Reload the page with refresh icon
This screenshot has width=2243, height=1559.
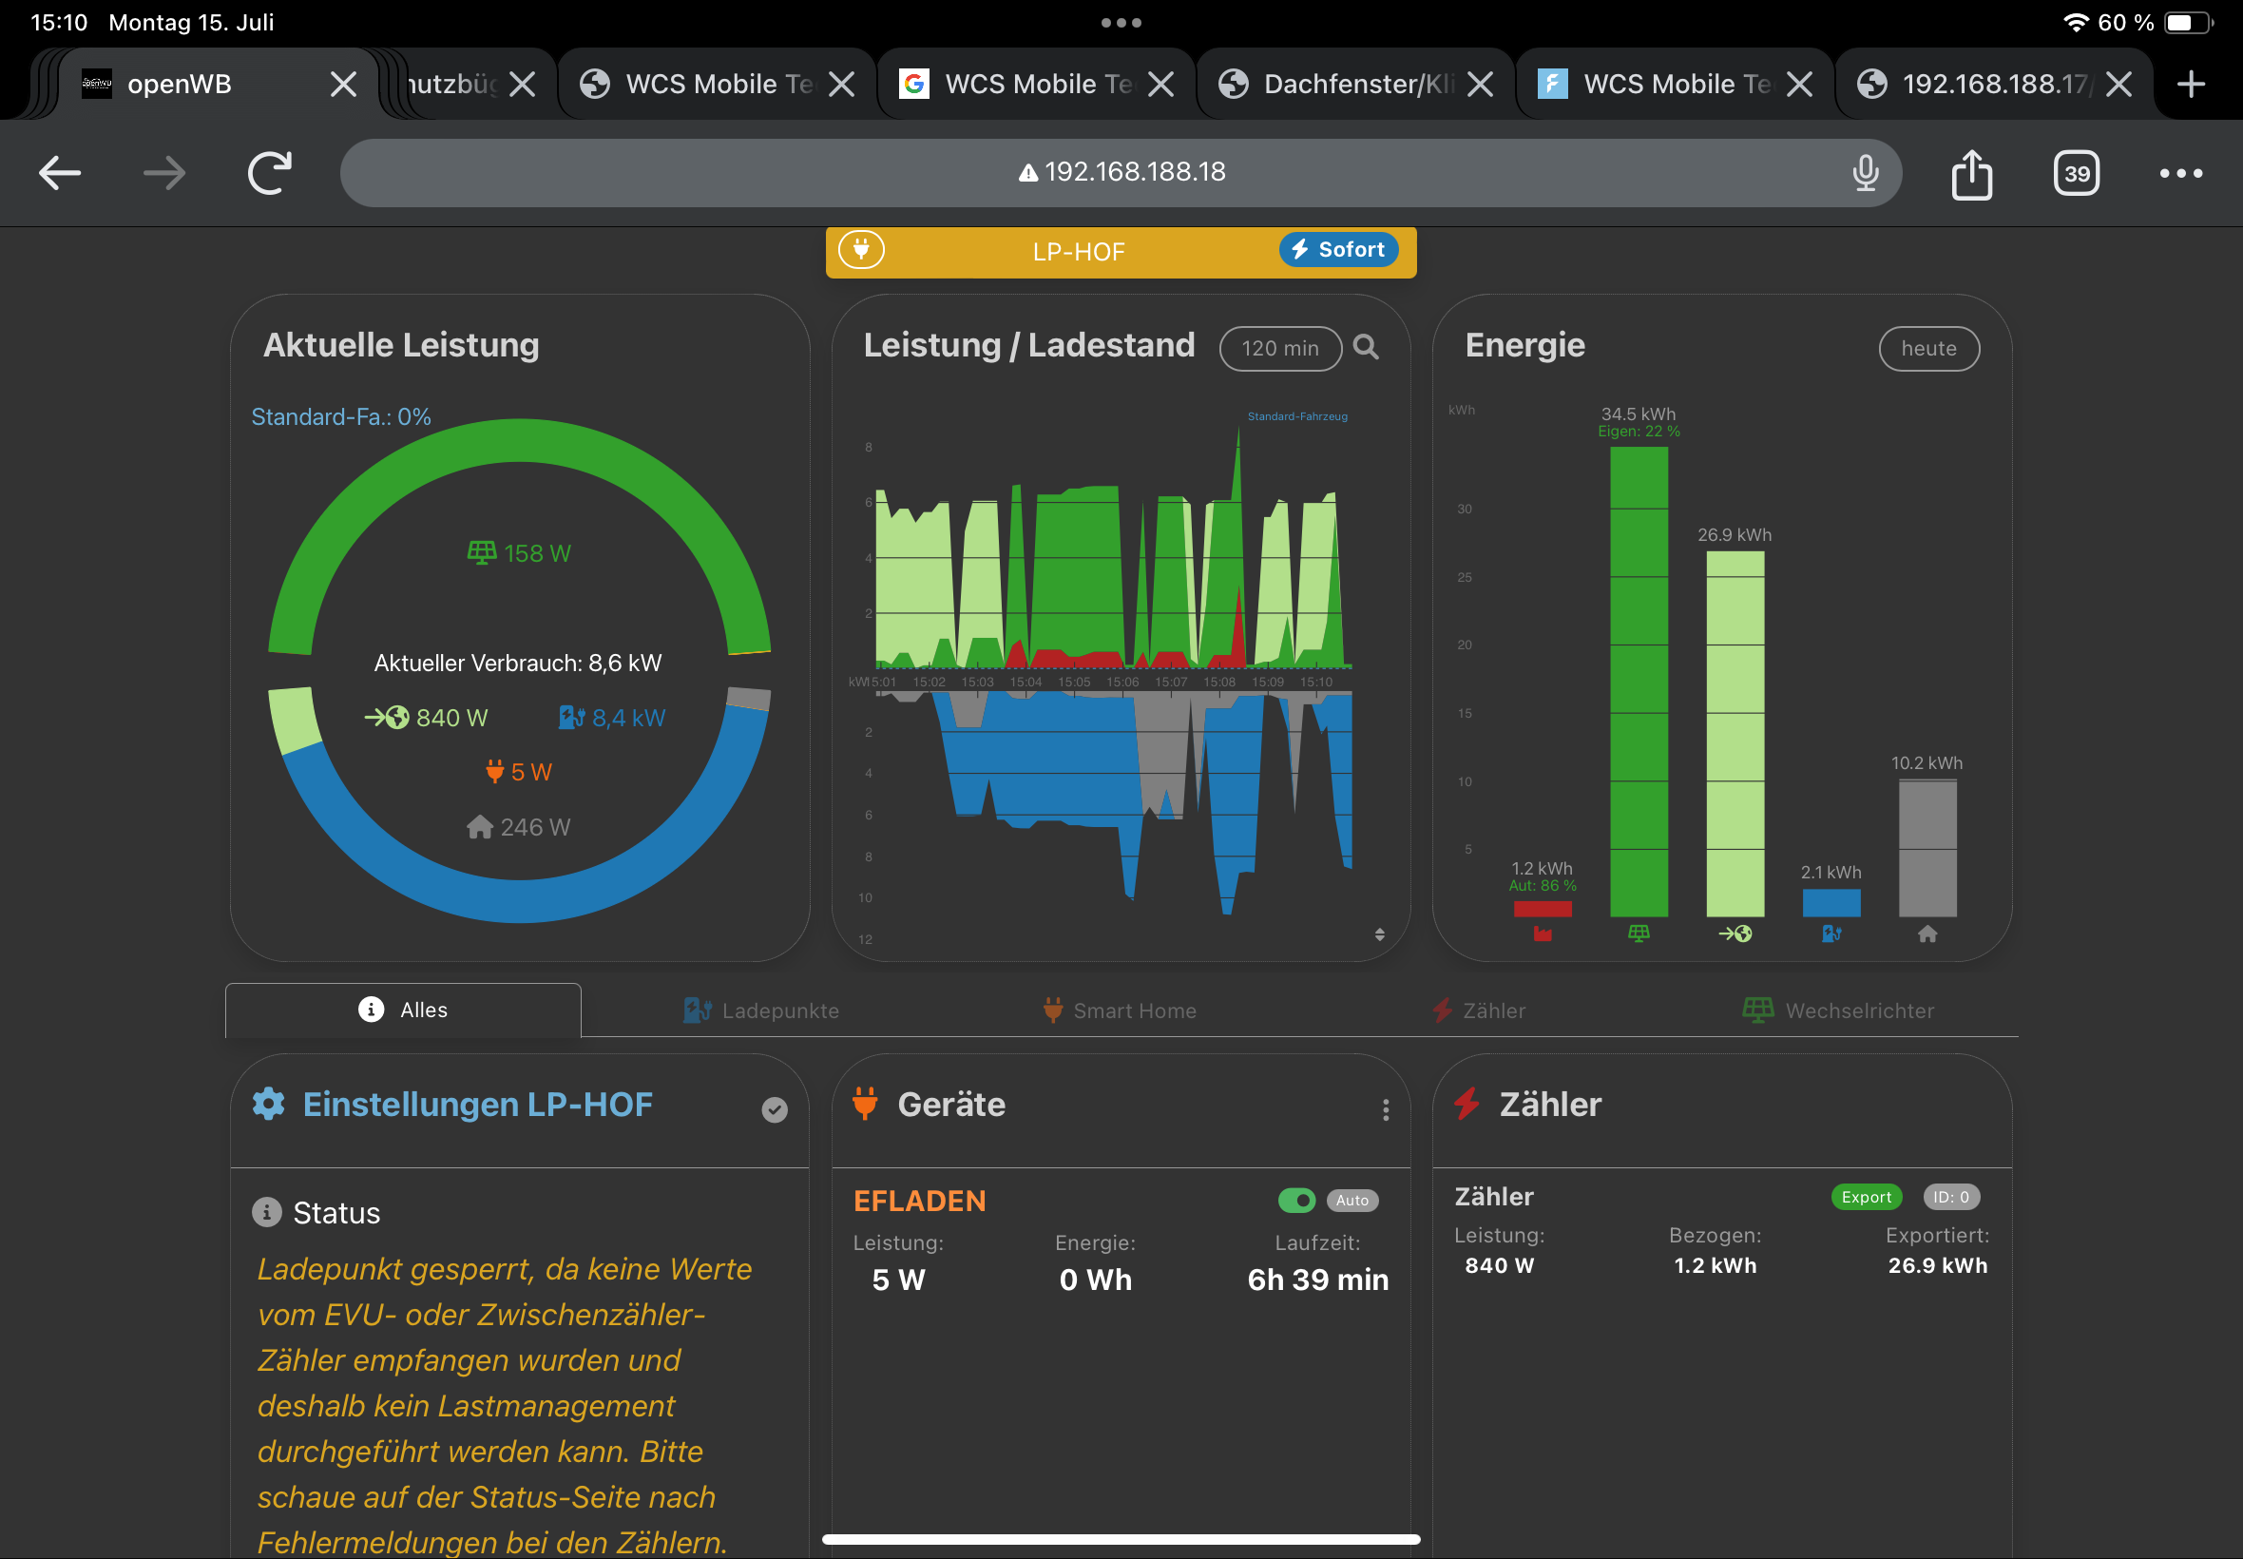[x=269, y=174]
